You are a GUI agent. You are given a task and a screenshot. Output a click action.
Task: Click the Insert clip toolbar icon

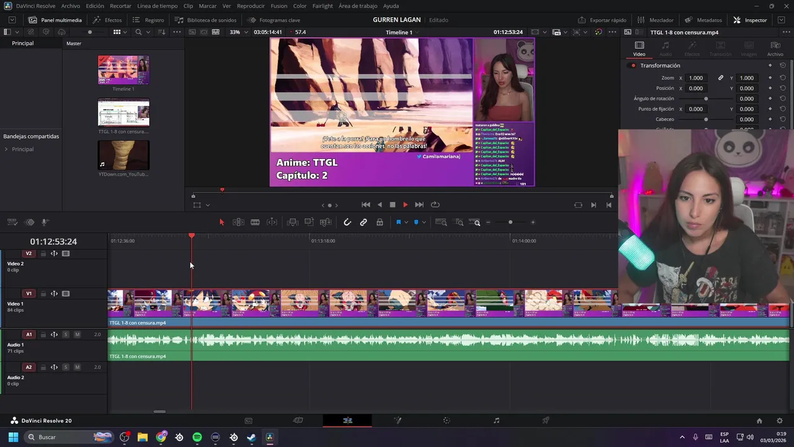[x=292, y=222]
